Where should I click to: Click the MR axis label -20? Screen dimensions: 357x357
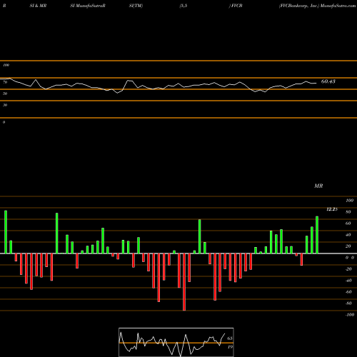coord(348,269)
